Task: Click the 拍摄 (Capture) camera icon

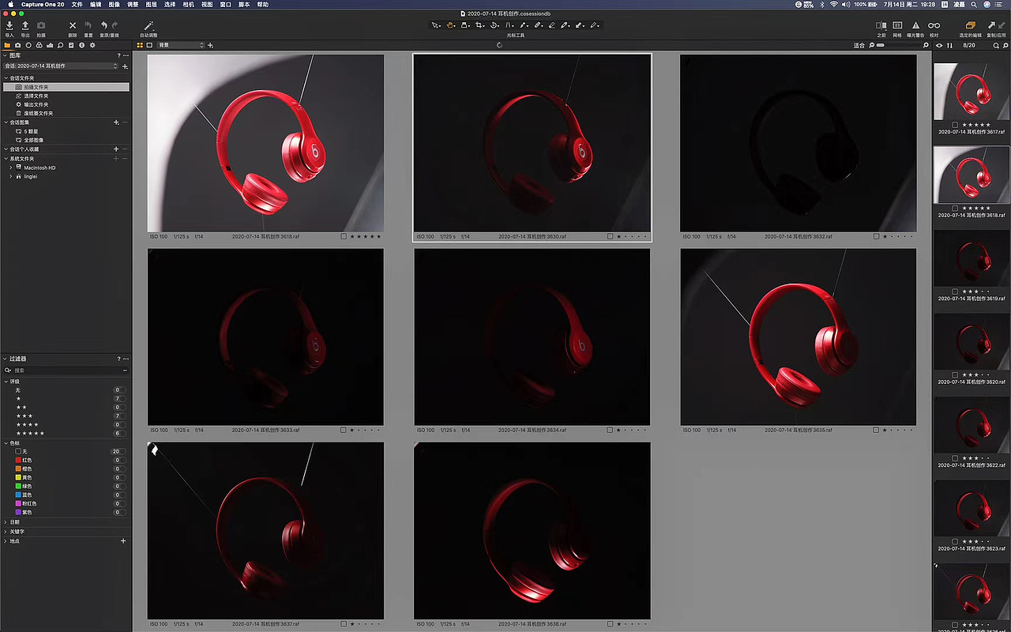Action: click(41, 26)
